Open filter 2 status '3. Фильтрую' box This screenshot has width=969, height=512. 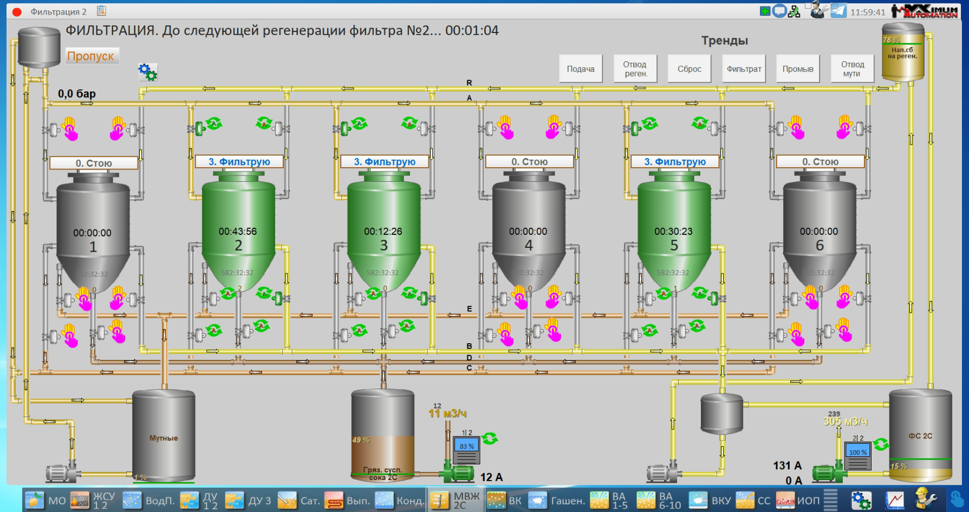click(x=239, y=162)
